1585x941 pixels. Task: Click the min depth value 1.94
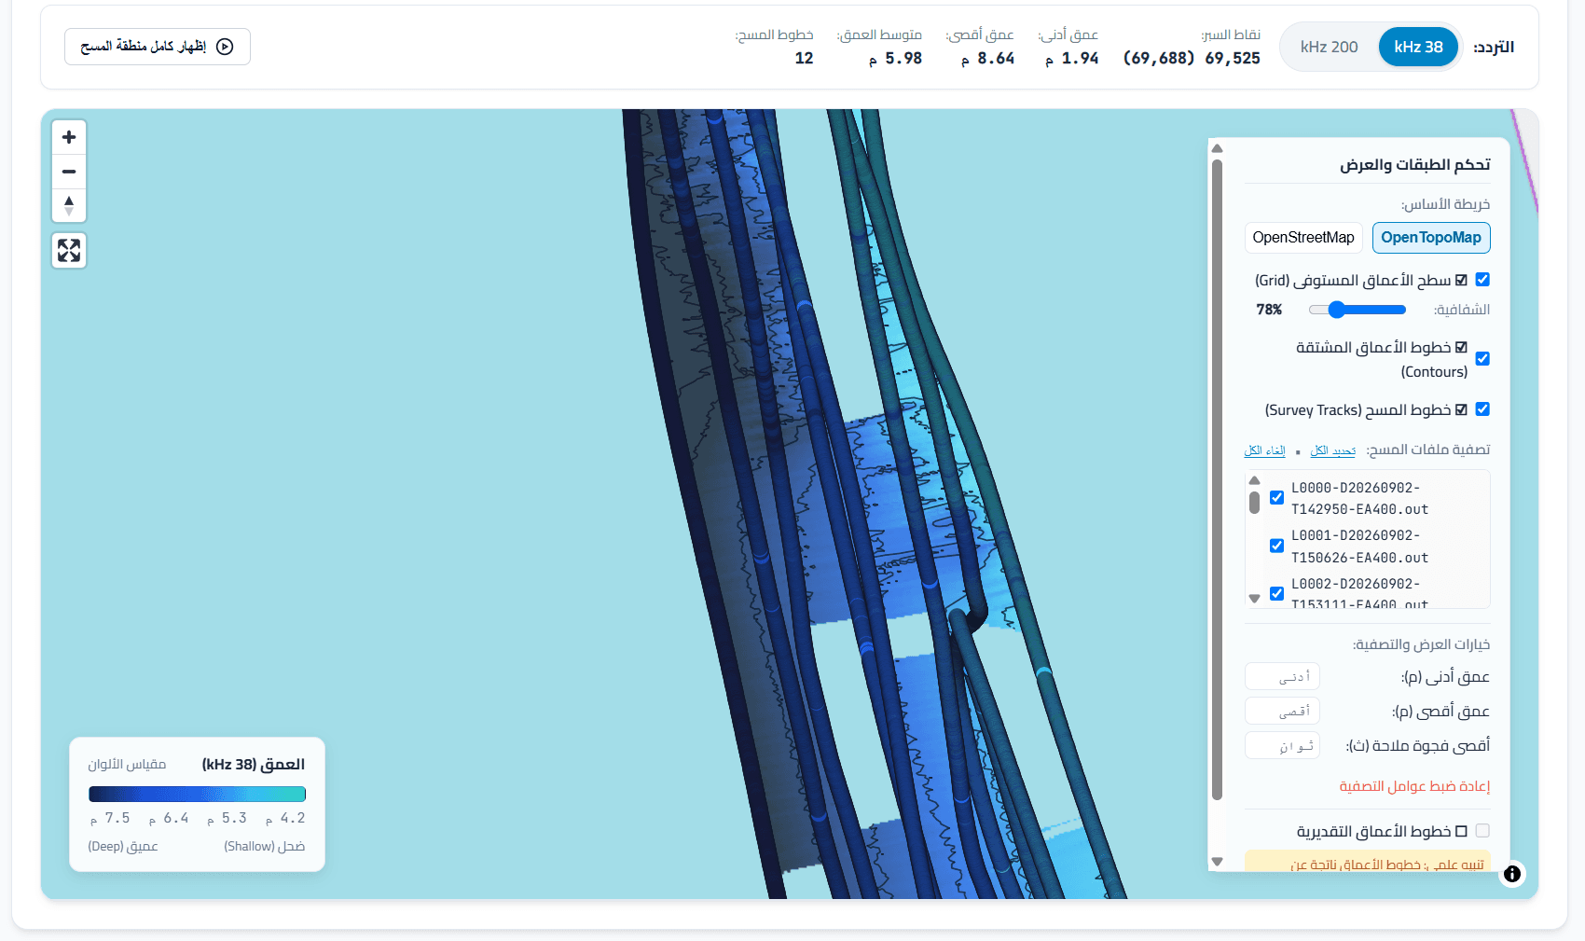coord(1080,59)
